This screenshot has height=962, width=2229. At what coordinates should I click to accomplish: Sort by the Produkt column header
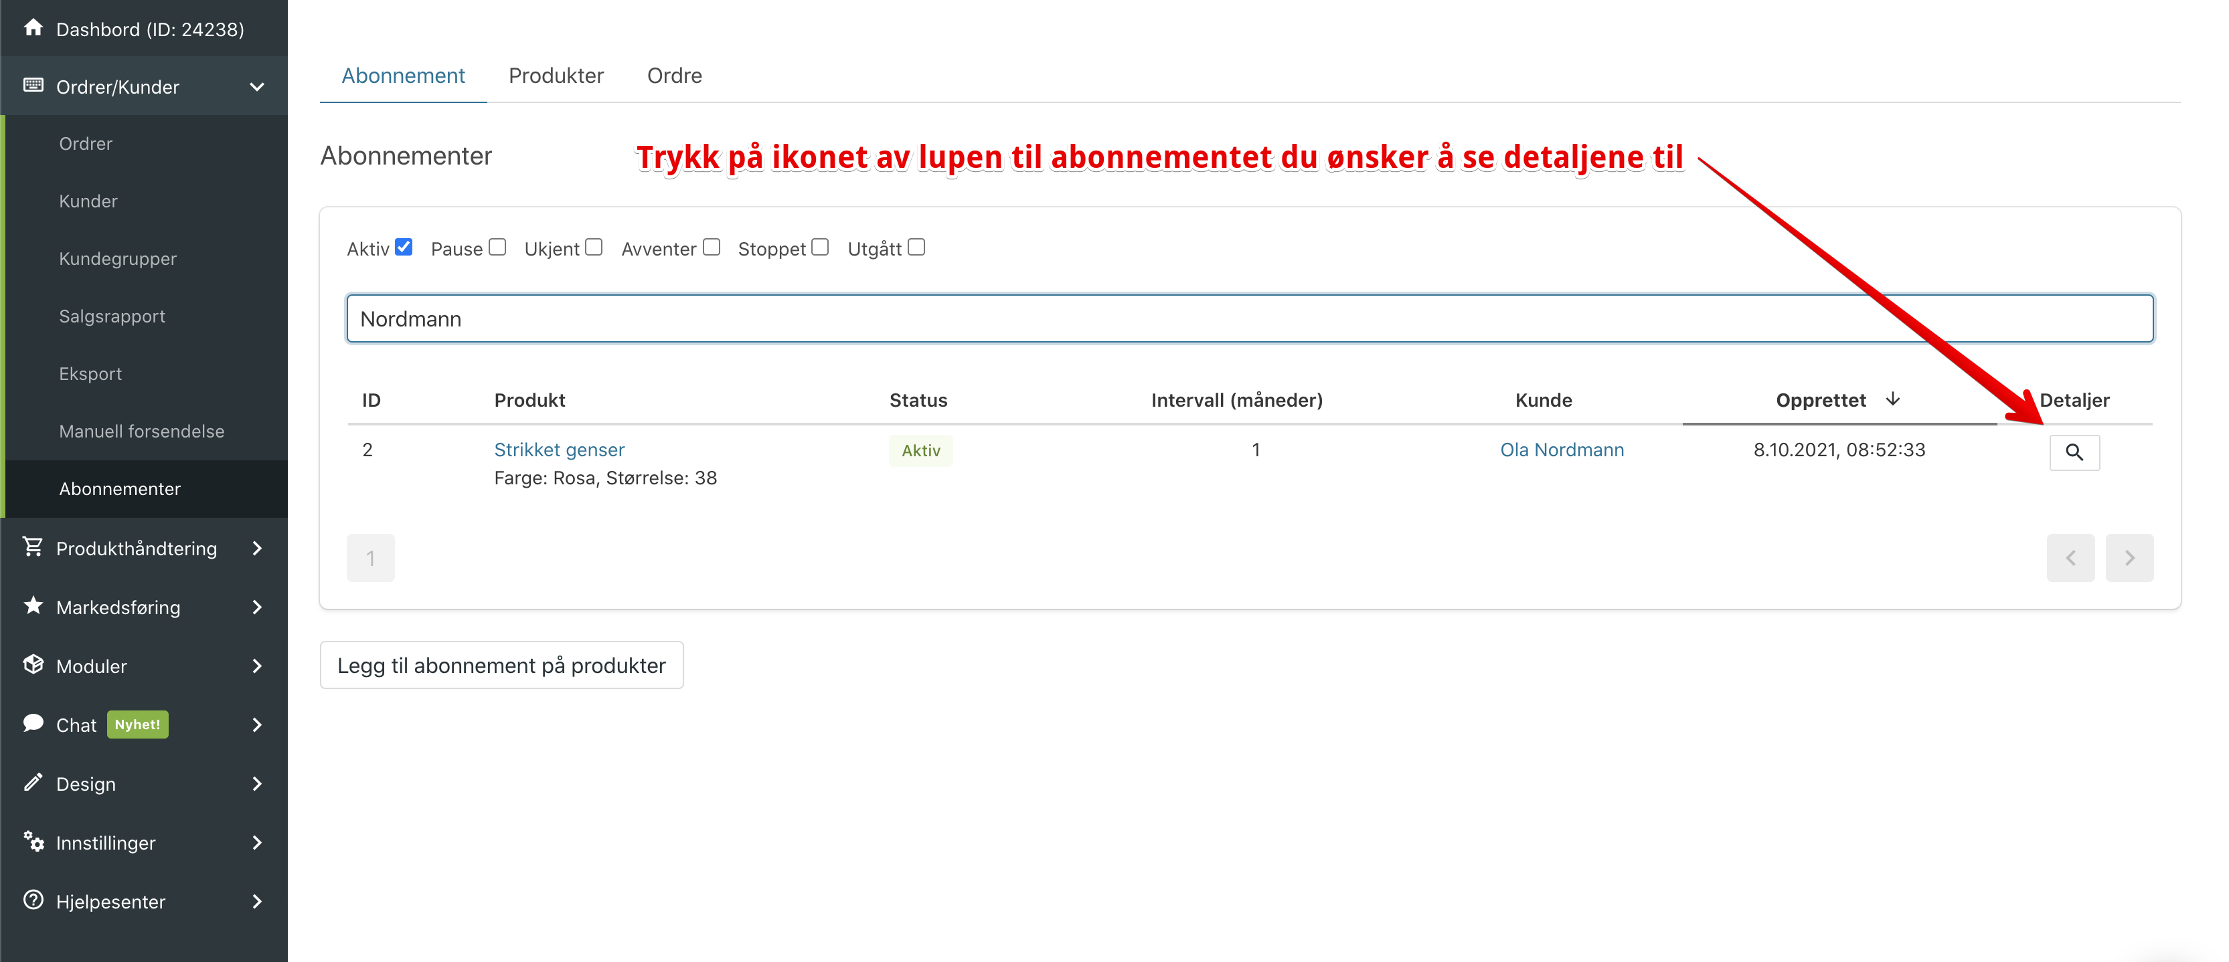[529, 399]
